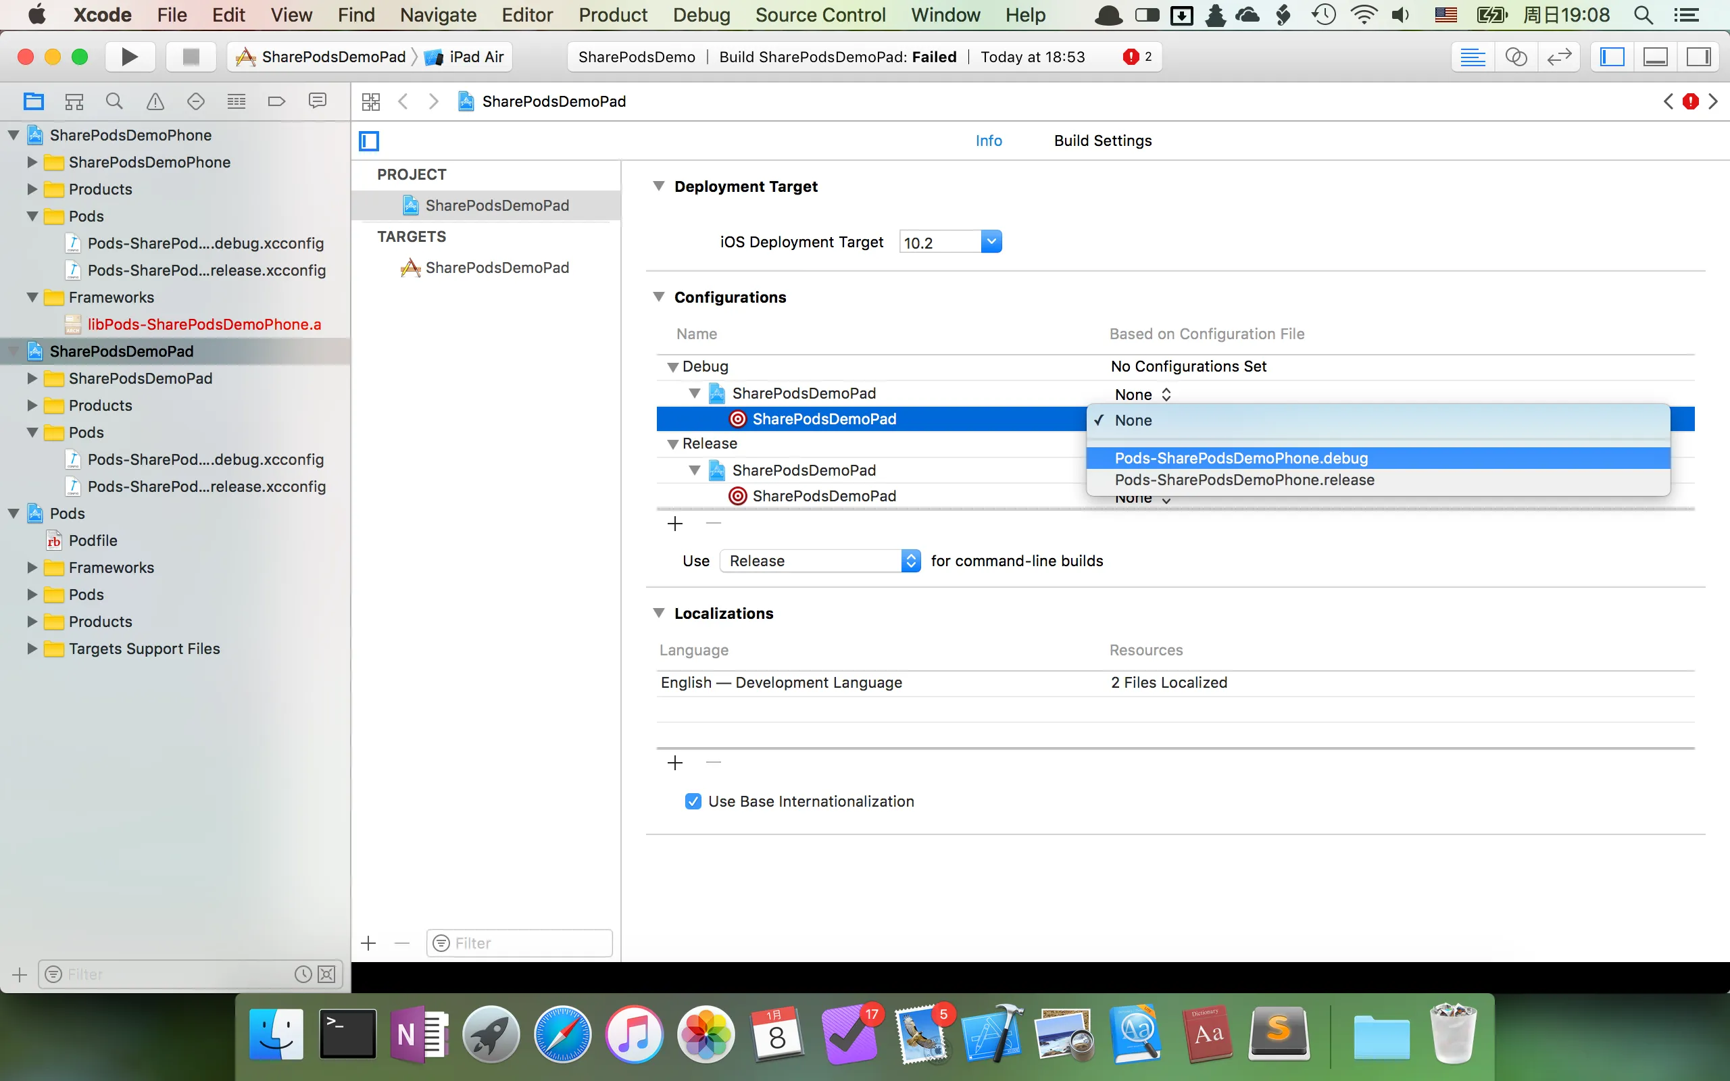The image size is (1730, 1081).
Task: Open the Test navigator diamond icon
Action: point(196,101)
